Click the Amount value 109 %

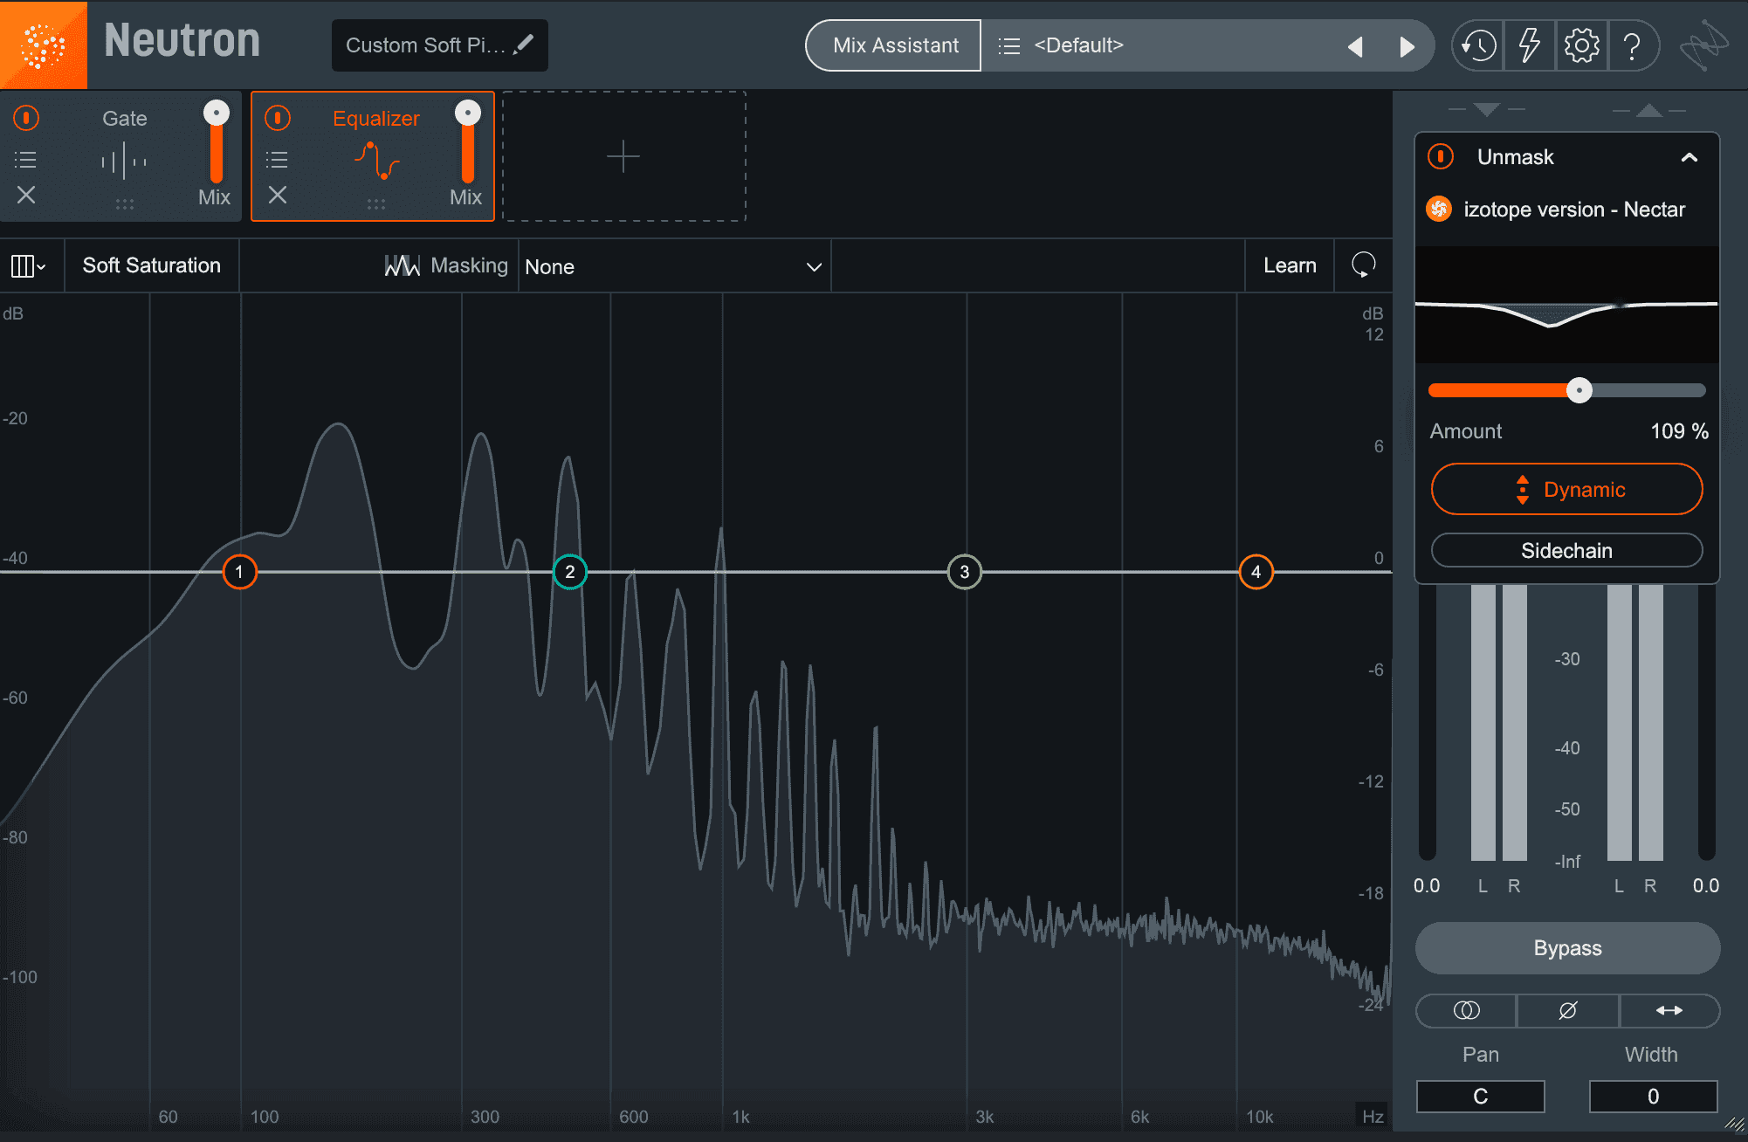[x=1679, y=431]
